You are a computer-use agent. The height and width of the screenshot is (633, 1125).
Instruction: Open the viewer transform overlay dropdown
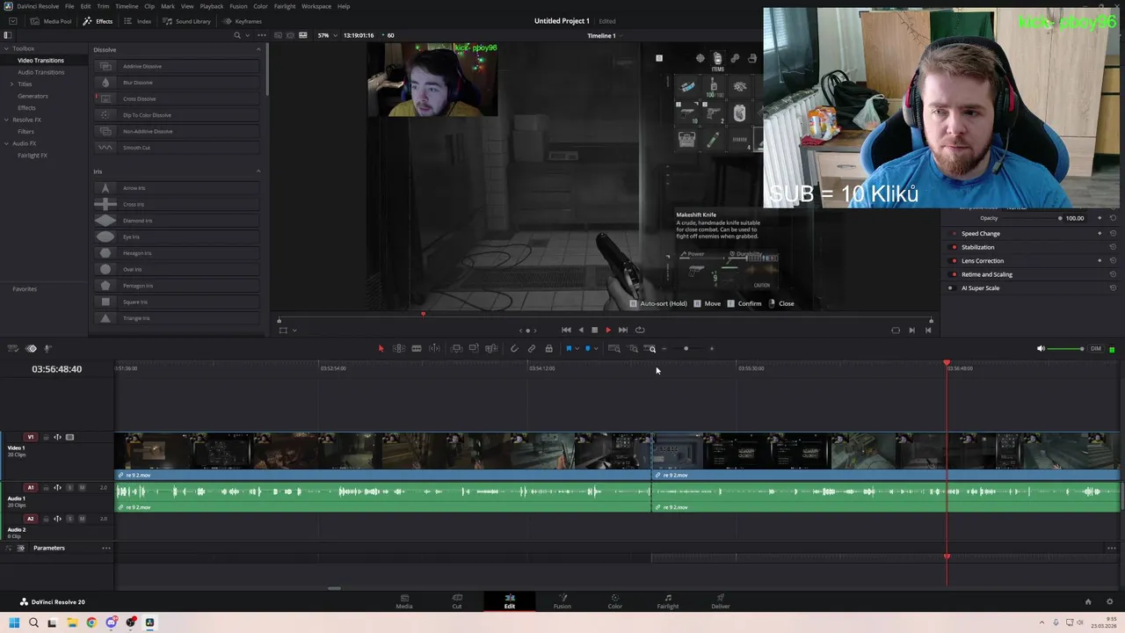pyautogui.click(x=294, y=331)
